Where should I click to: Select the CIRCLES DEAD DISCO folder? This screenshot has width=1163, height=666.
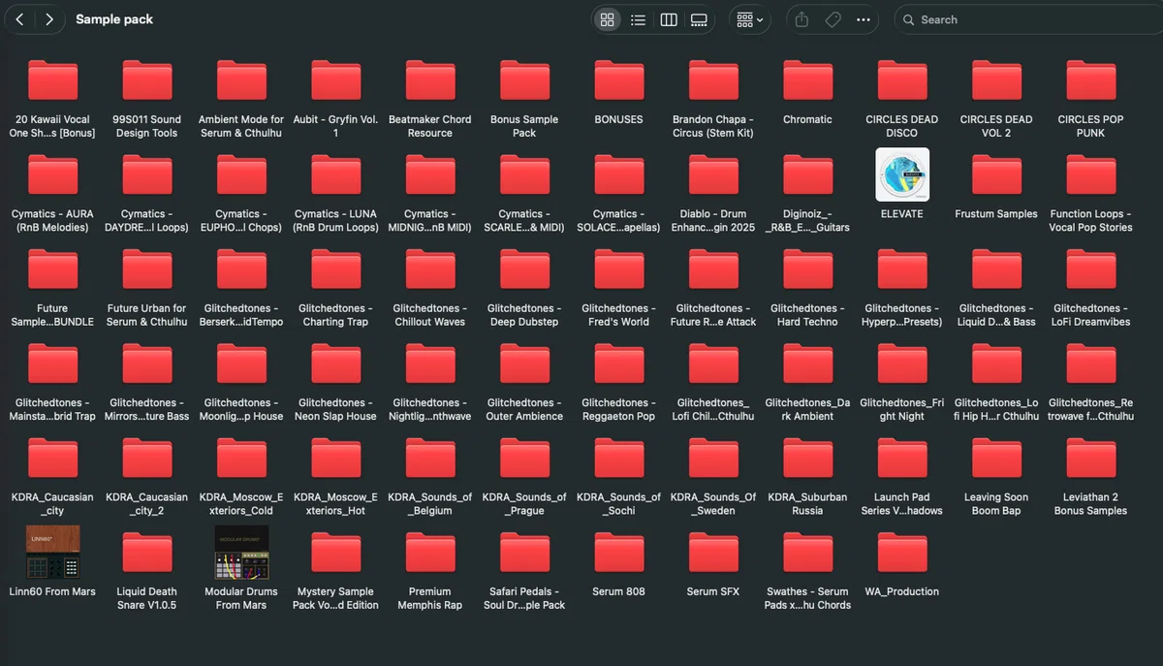pyautogui.click(x=902, y=82)
